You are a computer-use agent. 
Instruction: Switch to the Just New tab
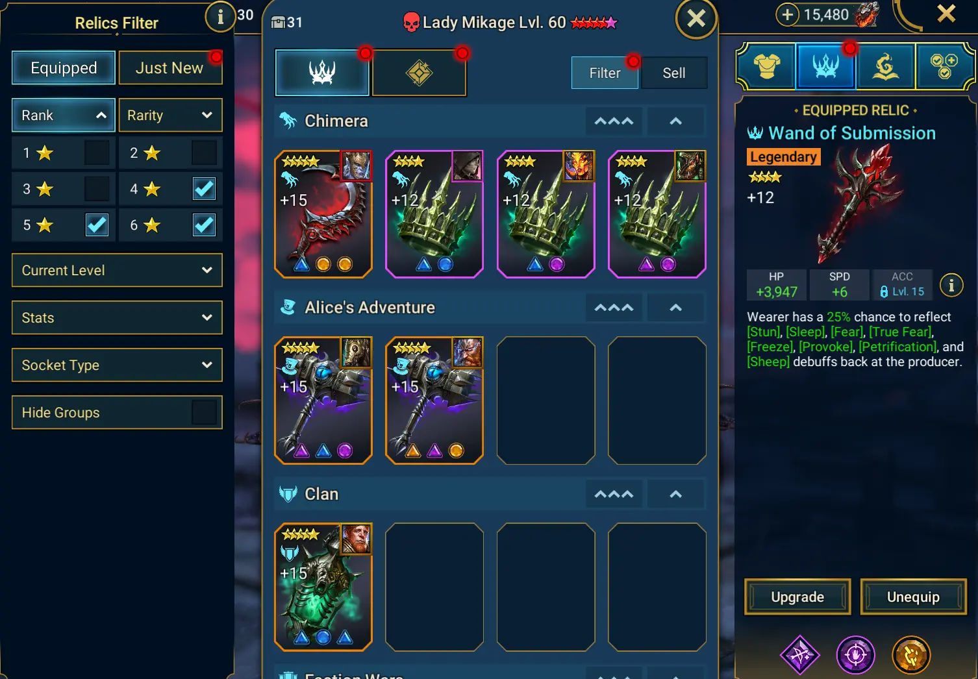(x=170, y=68)
